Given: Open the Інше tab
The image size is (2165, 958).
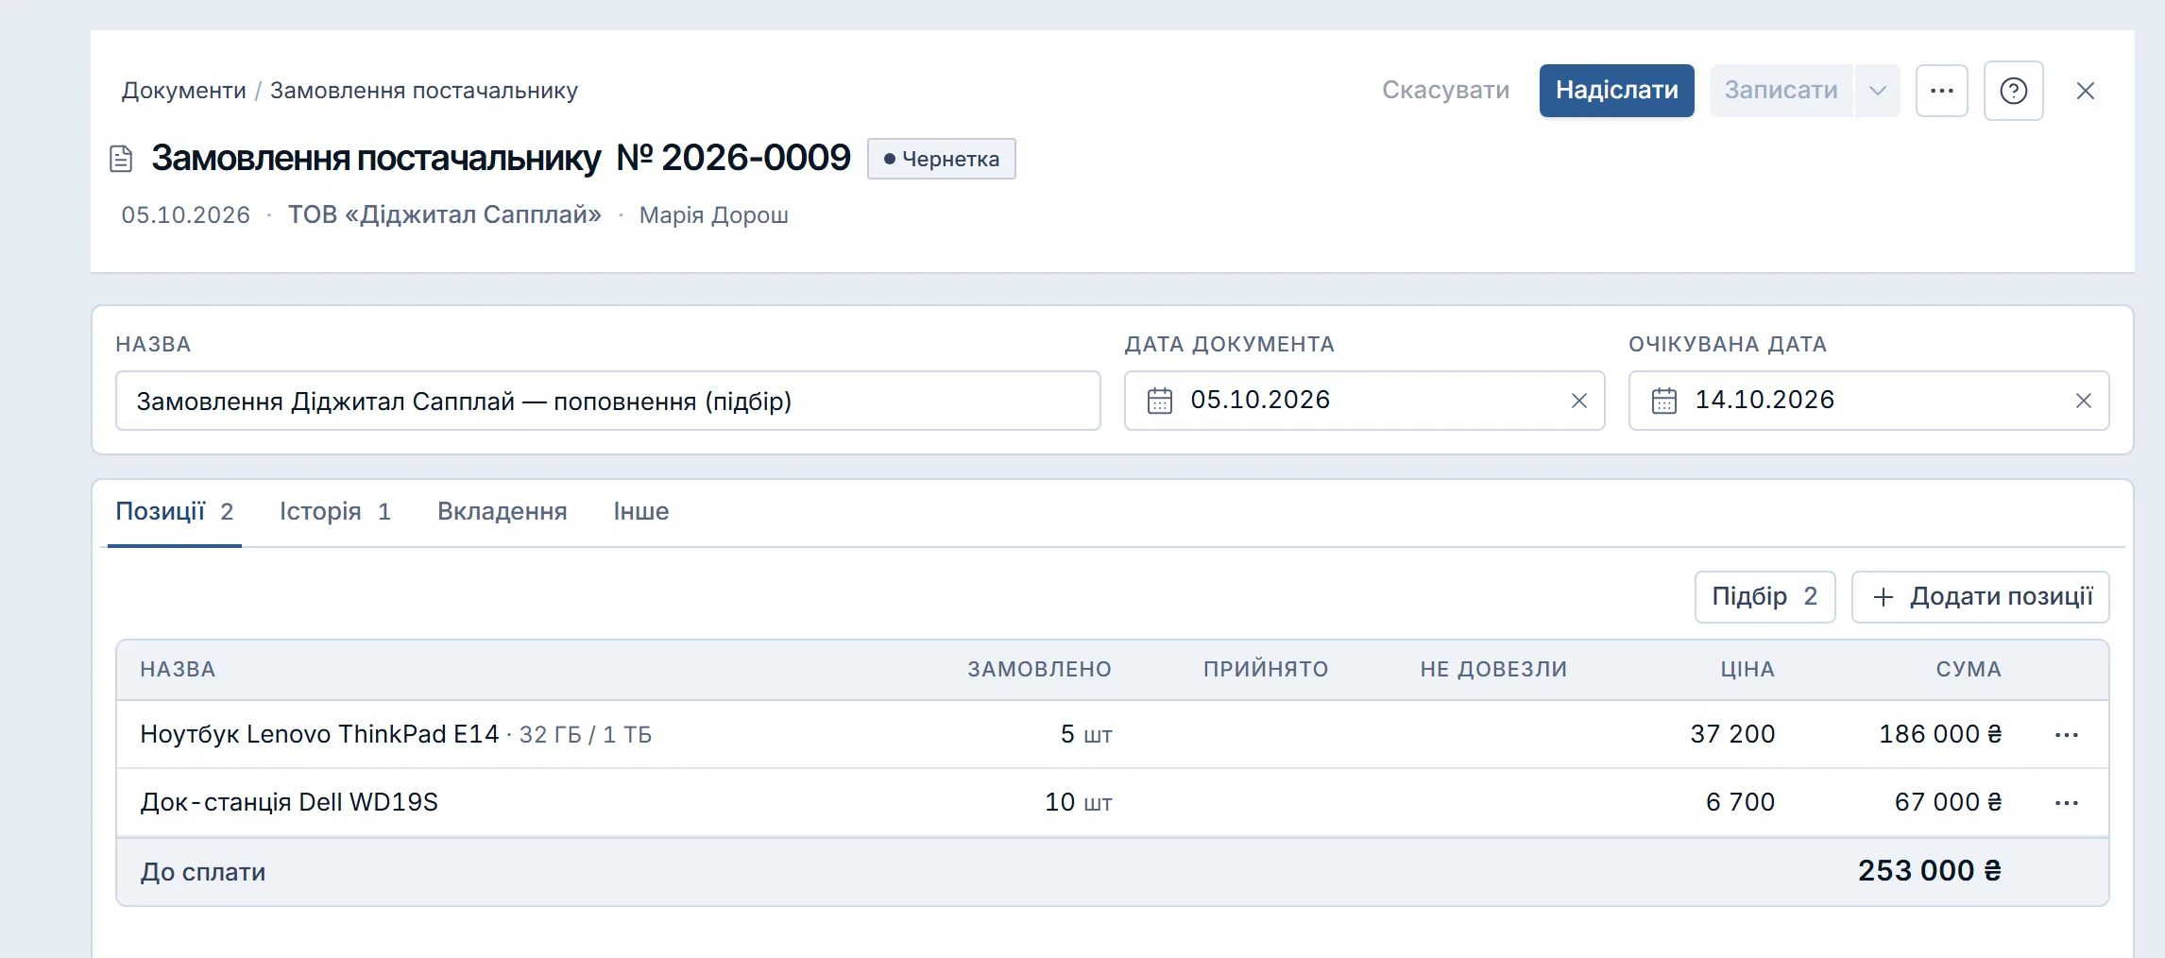Looking at the screenshot, I should pyautogui.click(x=640, y=512).
